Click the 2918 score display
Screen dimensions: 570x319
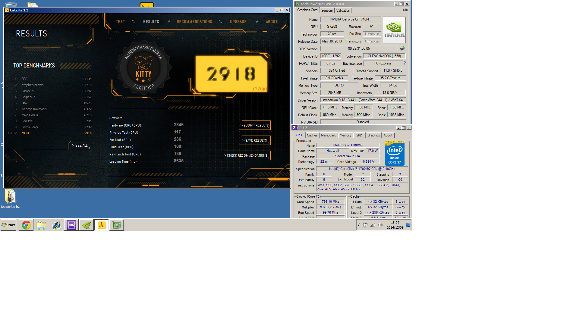pyautogui.click(x=231, y=74)
